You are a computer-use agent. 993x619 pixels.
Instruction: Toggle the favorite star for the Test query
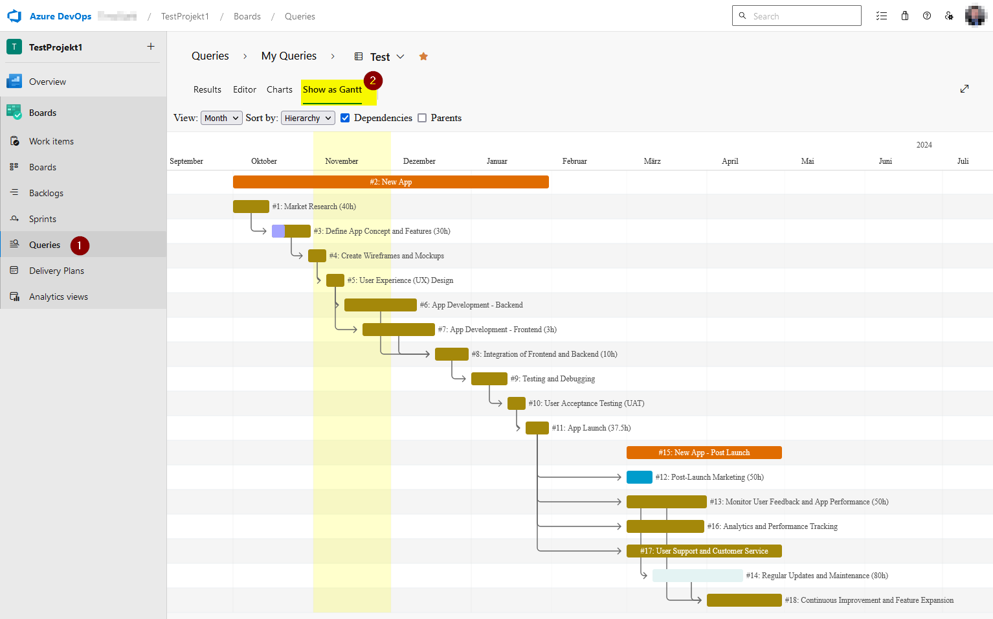coord(423,56)
